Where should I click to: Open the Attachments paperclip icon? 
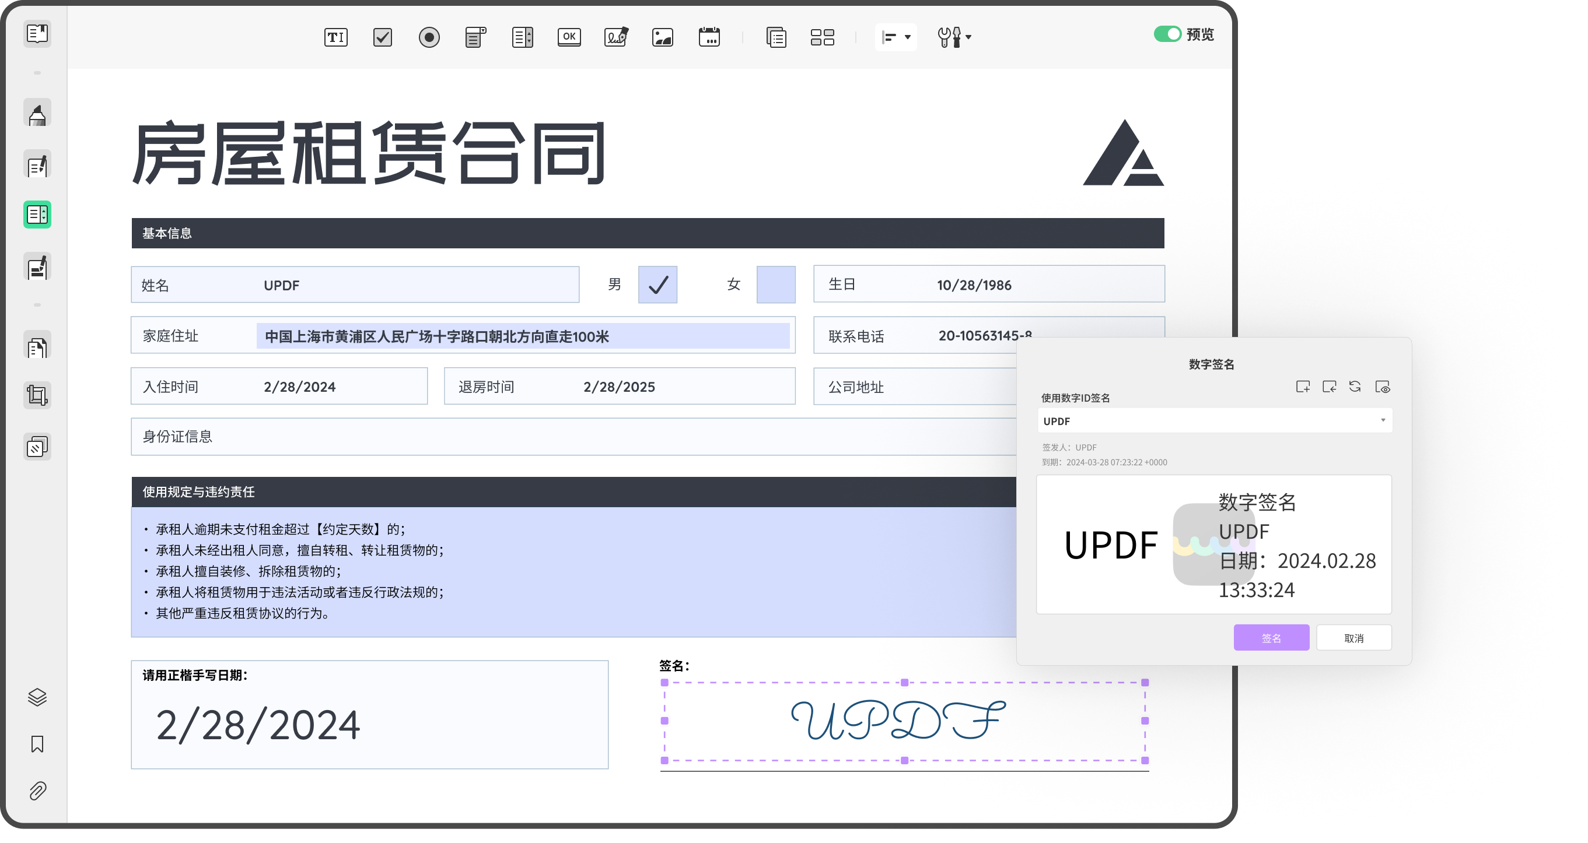click(37, 791)
